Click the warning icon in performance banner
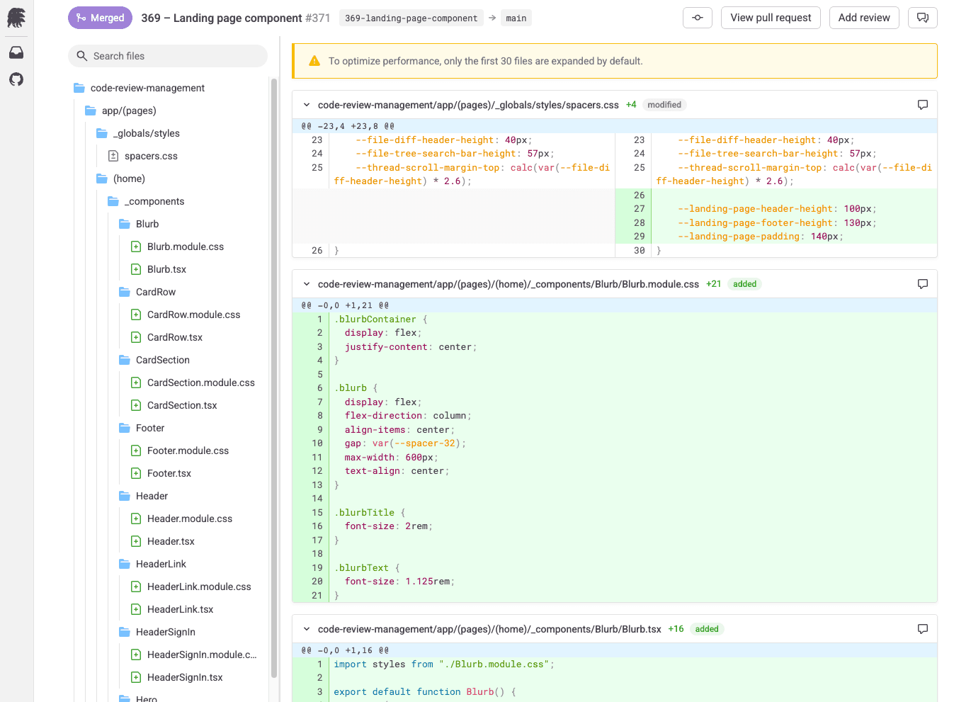971x702 pixels. (x=314, y=61)
